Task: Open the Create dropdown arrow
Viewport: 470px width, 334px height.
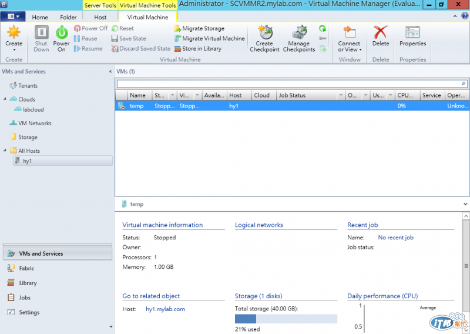Action: coord(14,49)
